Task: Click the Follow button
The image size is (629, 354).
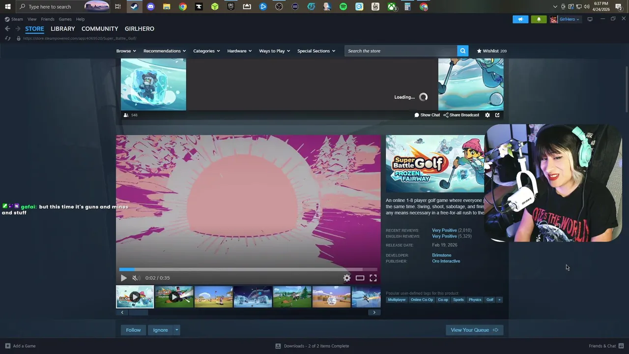Action: coord(133,330)
